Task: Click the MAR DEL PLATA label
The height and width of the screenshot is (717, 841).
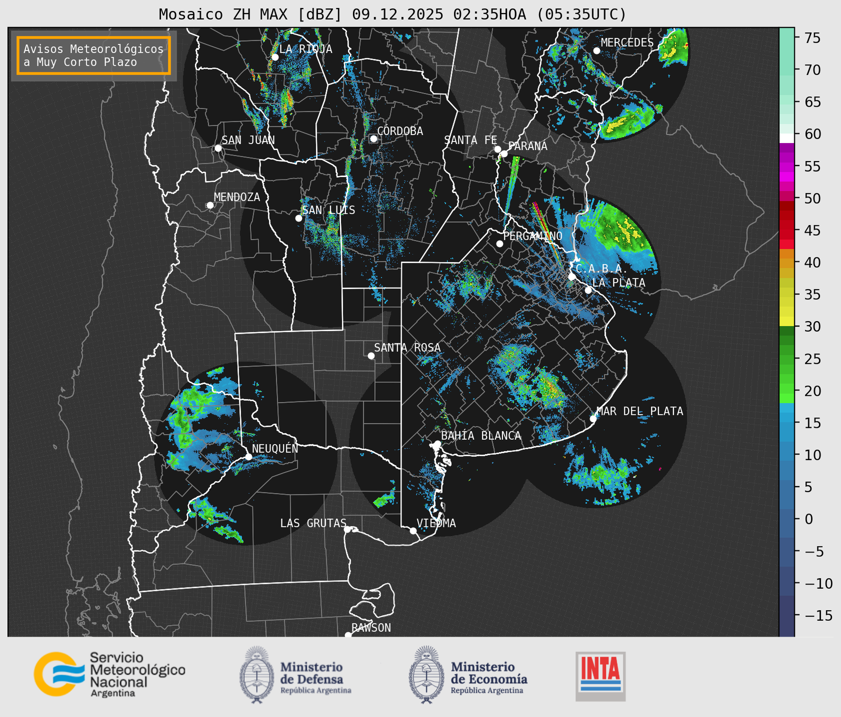Action: pos(640,411)
